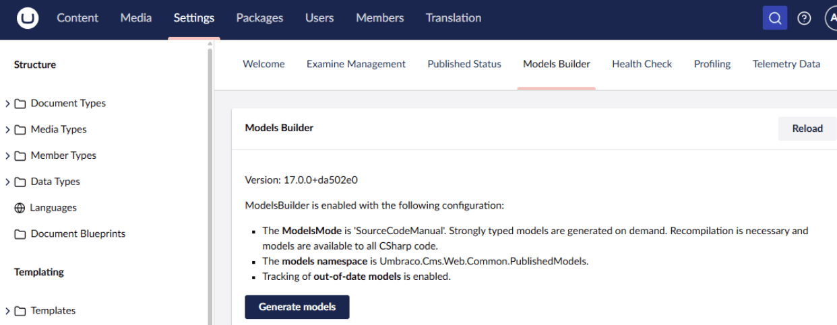Screen dimensions: 837x325
Task: Click the Umbraco logo icon
Action: [28, 18]
